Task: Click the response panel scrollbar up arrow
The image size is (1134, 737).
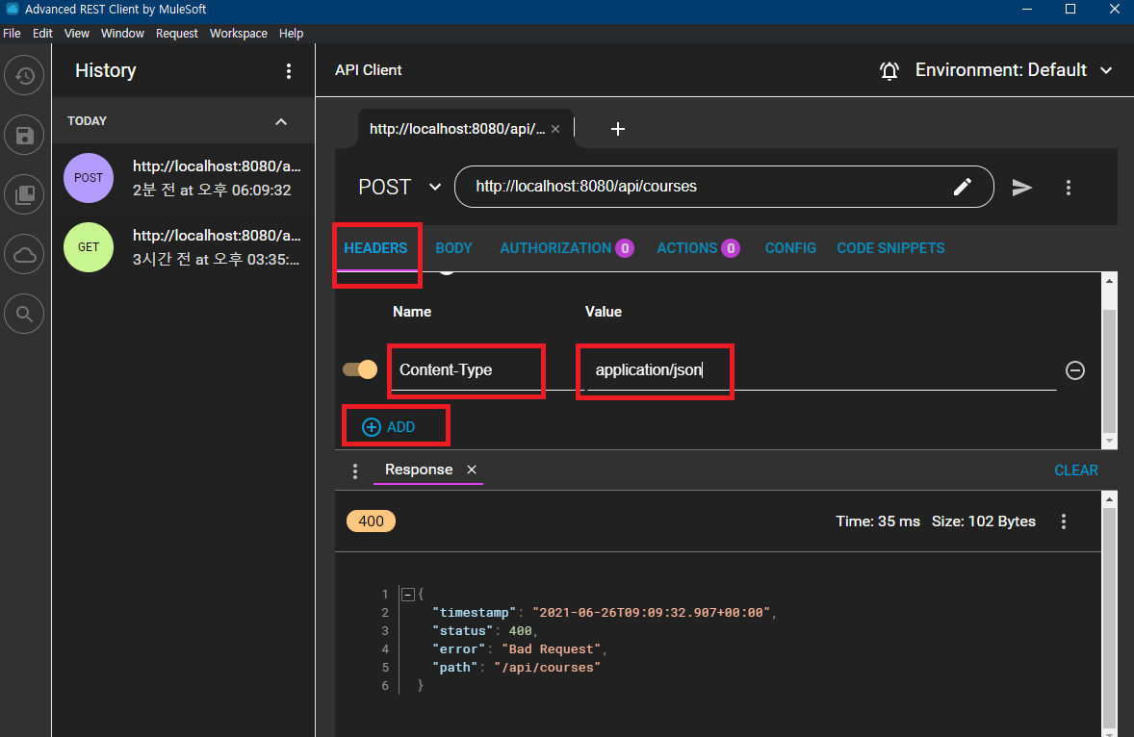Action: tap(1109, 498)
